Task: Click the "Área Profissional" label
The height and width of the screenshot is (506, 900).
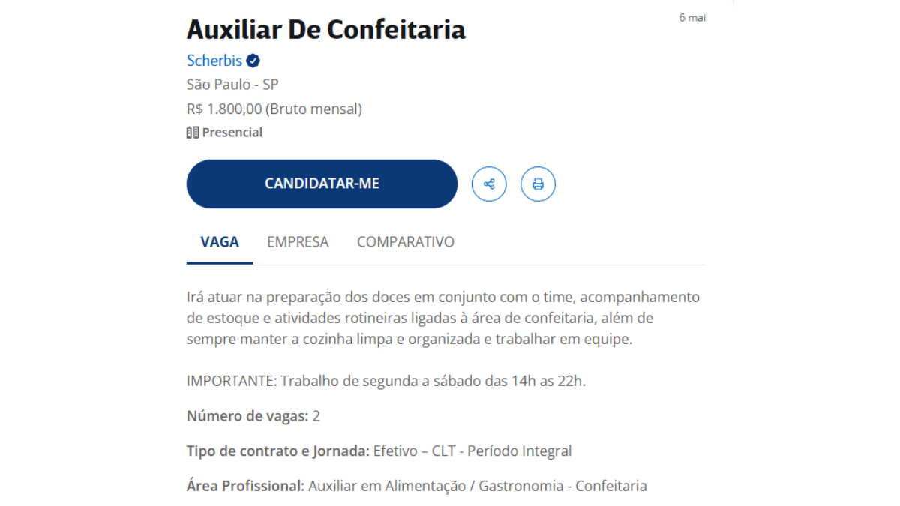Action: coord(245,486)
